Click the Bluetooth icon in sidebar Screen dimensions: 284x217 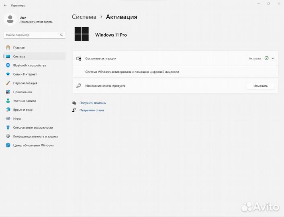(x=8, y=65)
